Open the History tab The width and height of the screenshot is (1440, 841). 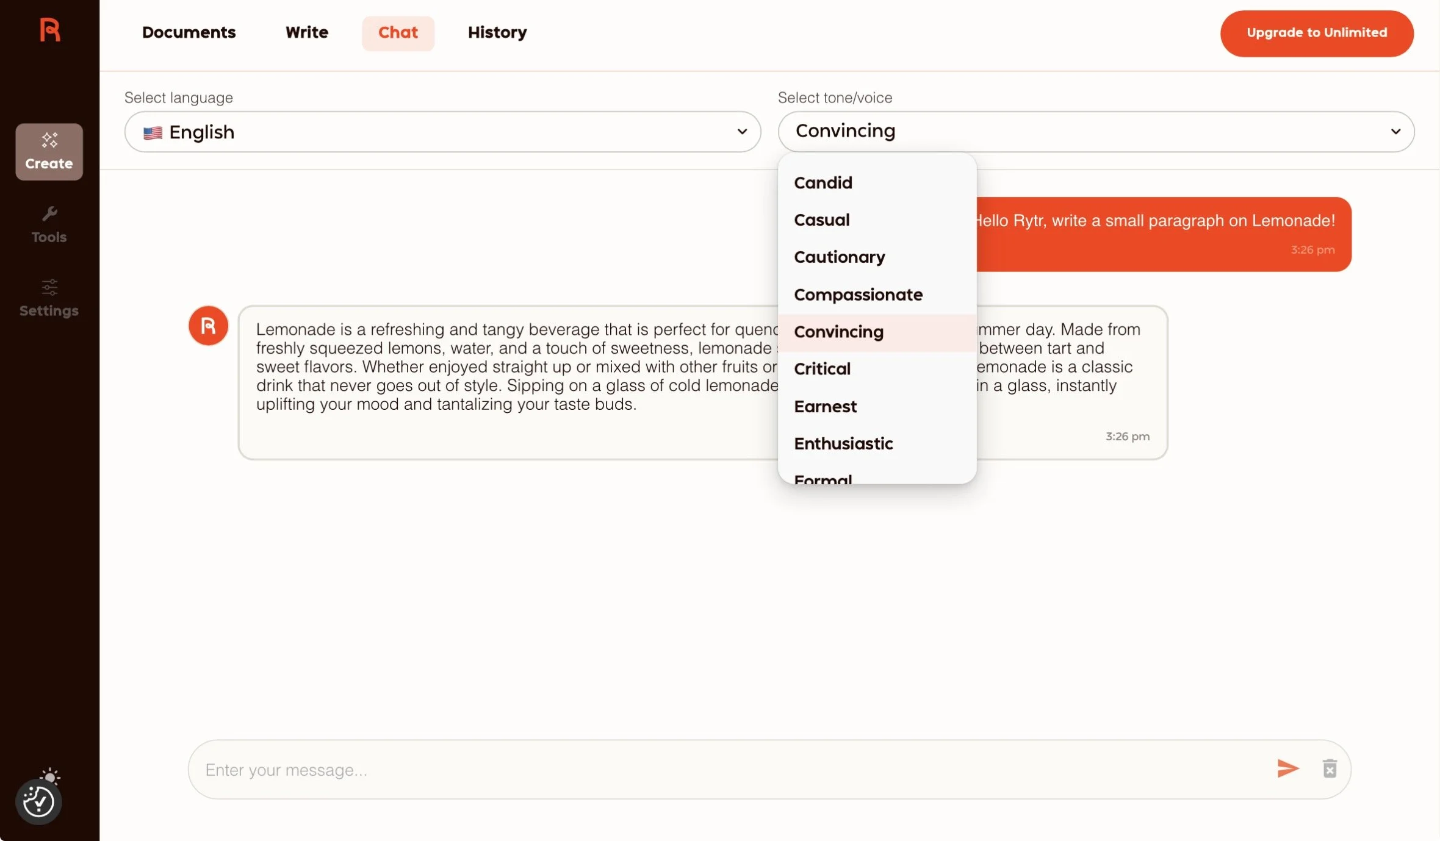497,32
